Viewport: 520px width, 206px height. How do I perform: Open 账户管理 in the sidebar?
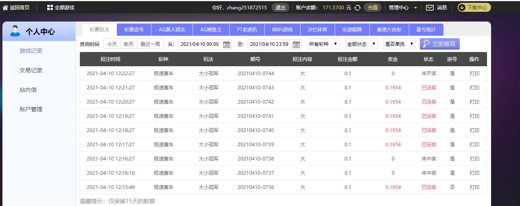pos(31,109)
